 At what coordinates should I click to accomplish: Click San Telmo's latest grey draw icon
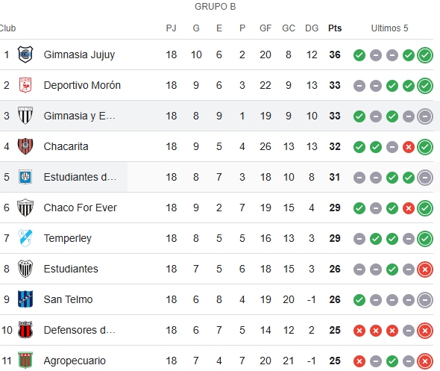point(425,300)
